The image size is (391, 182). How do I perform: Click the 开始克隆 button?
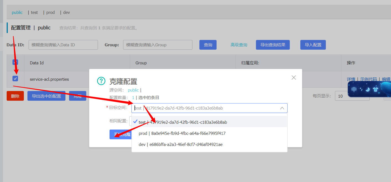[121, 135]
